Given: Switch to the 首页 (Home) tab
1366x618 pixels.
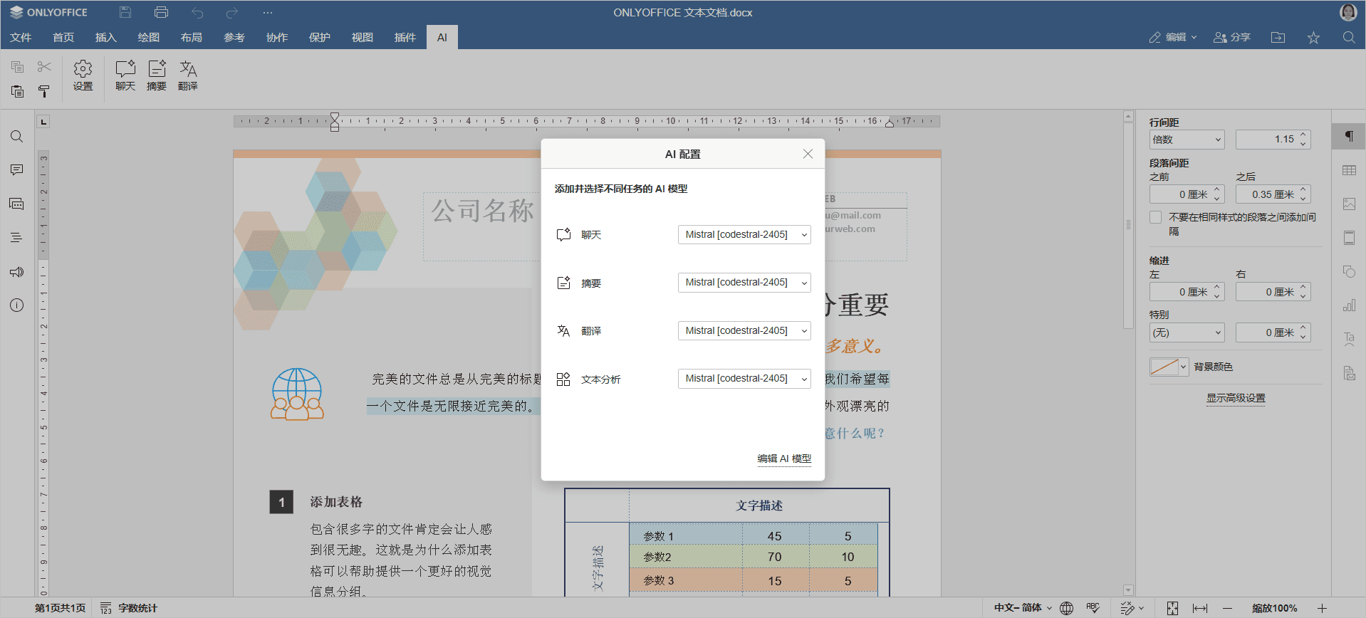Looking at the screenshot, I should 63,38.
